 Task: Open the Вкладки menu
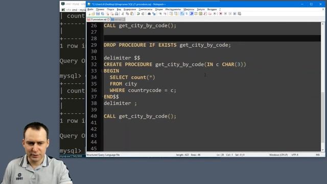(212, 9)
